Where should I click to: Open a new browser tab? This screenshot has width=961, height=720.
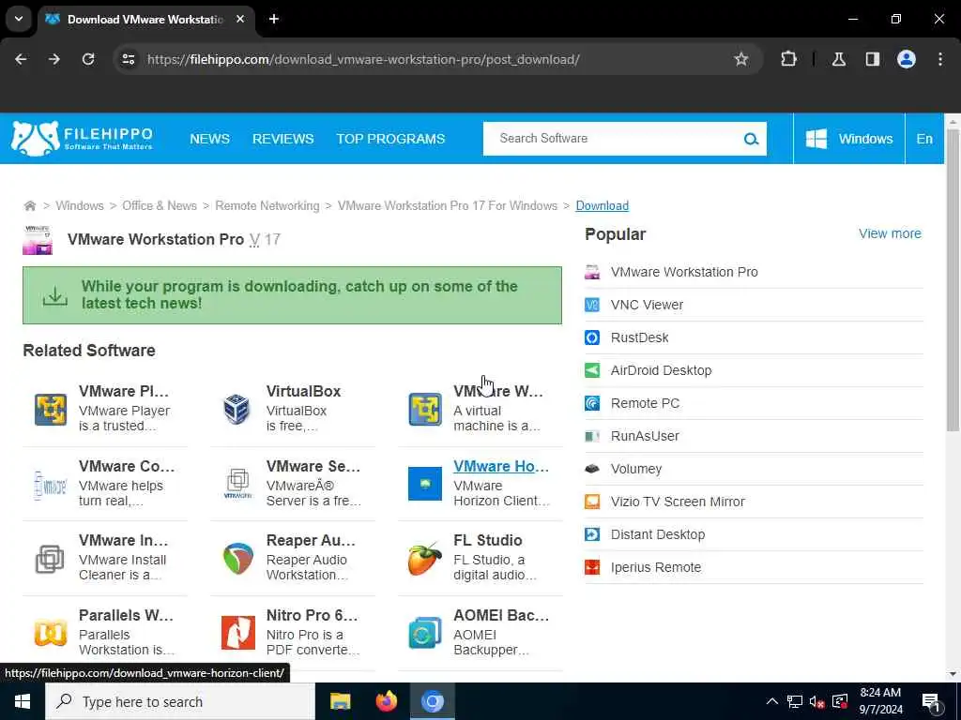[274, 19]
